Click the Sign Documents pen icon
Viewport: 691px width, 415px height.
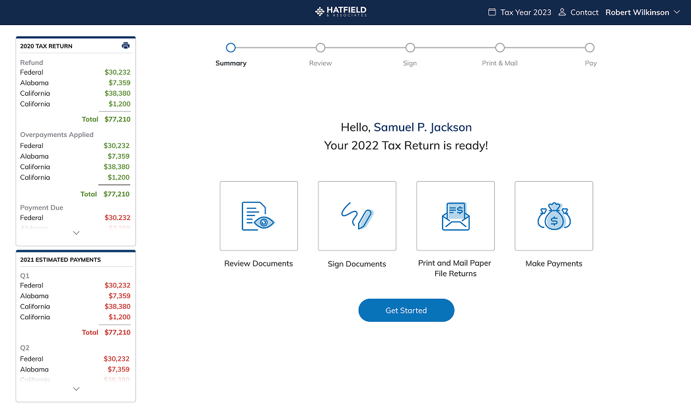(x=357, y=215)
